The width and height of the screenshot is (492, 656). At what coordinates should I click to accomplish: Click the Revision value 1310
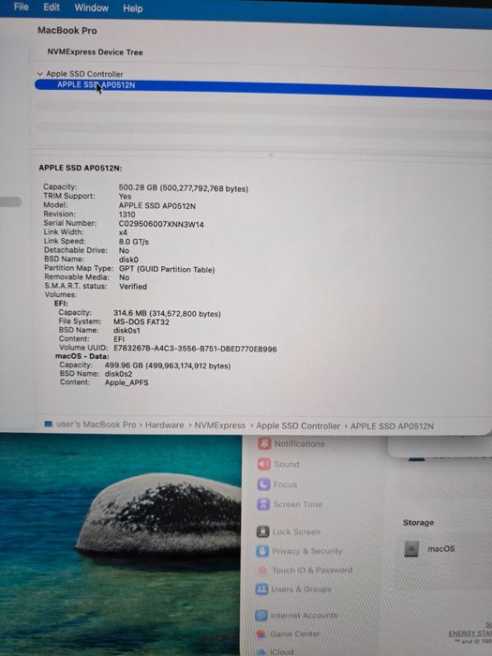click(x=127, y=215)
